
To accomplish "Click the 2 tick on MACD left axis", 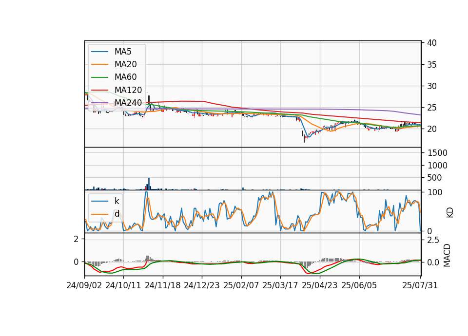I will (x=77, y=239).
